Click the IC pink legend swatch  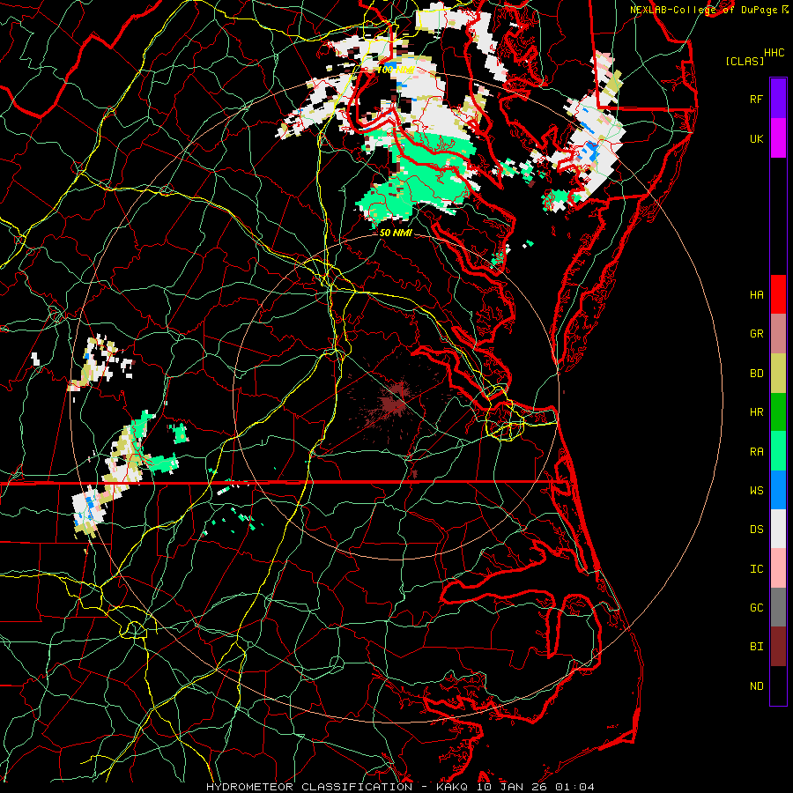[778, 568]
